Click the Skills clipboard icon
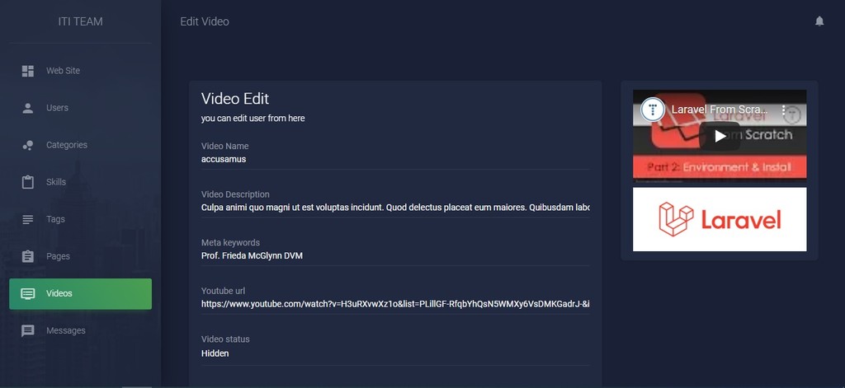This screenshot has width=845, height=388. [x=27, y=182]
